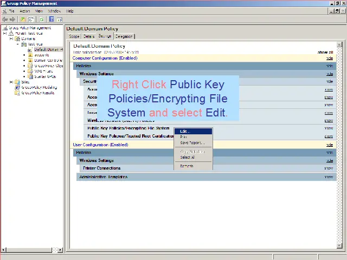Click the Forward arrow toolbar icon
Screen dimensions: 347x260
(x=12, y=19)
